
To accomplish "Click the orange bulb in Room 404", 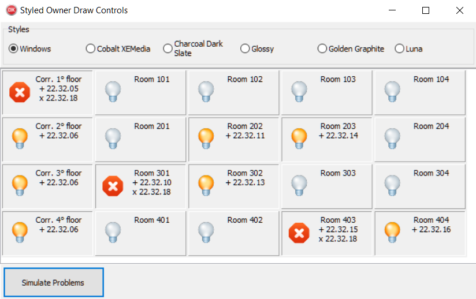I will tap(392, 232).
